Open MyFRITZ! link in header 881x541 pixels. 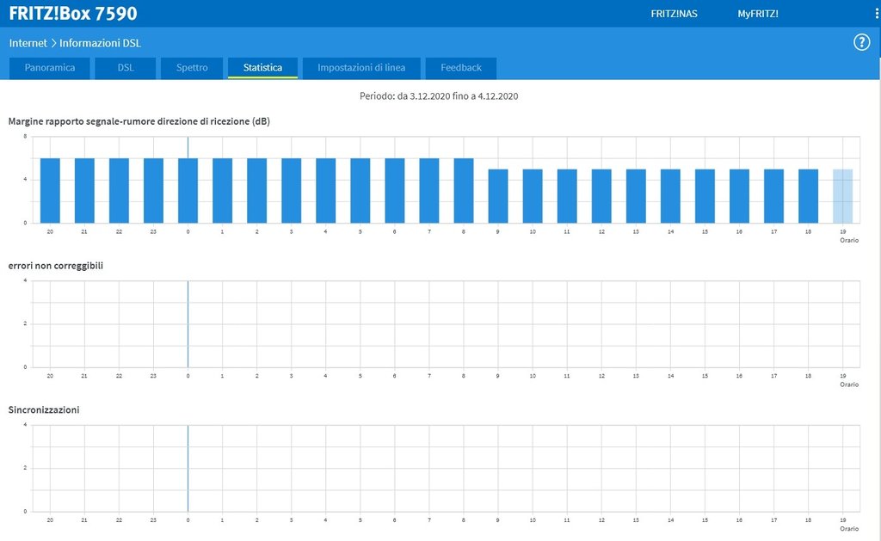[757, 14]
